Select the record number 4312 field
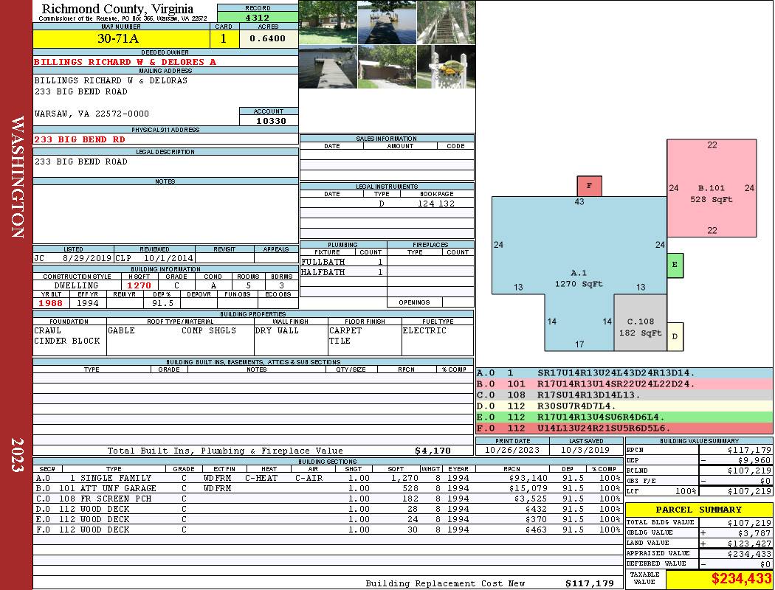The width and height of the screenshot is (775, 590). (258, 17)
